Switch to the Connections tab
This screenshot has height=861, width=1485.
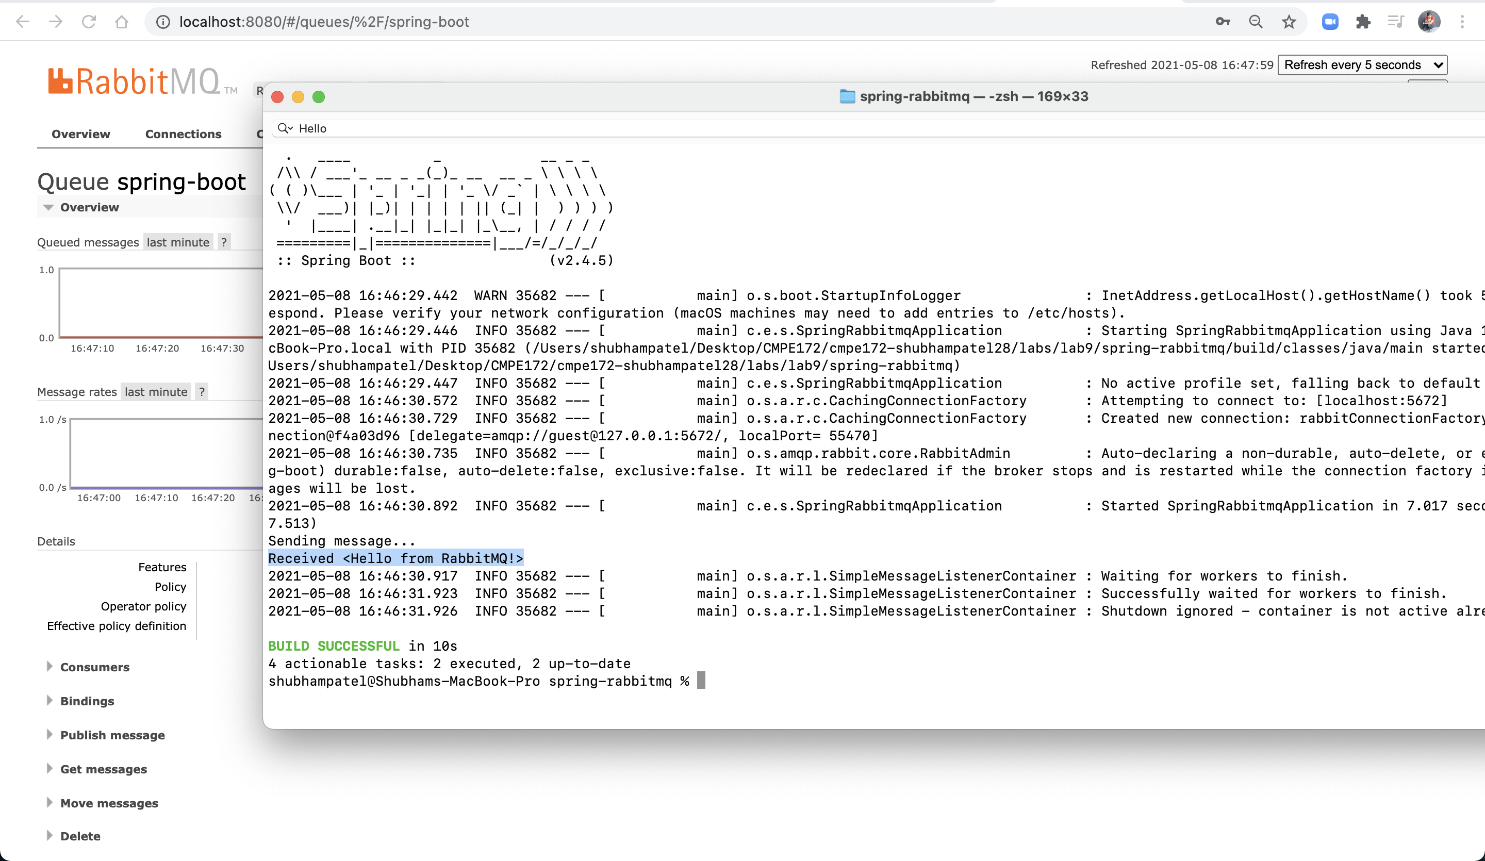183,135
